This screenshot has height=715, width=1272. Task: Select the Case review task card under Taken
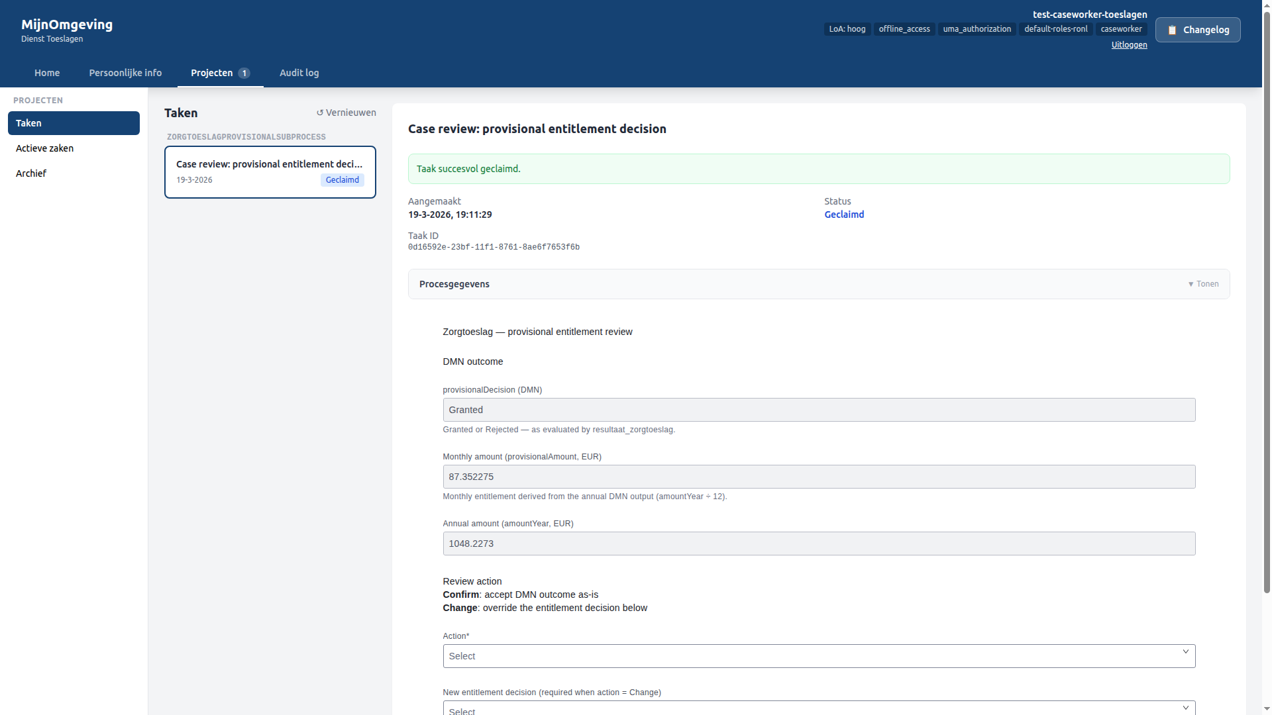click(270, 171)
